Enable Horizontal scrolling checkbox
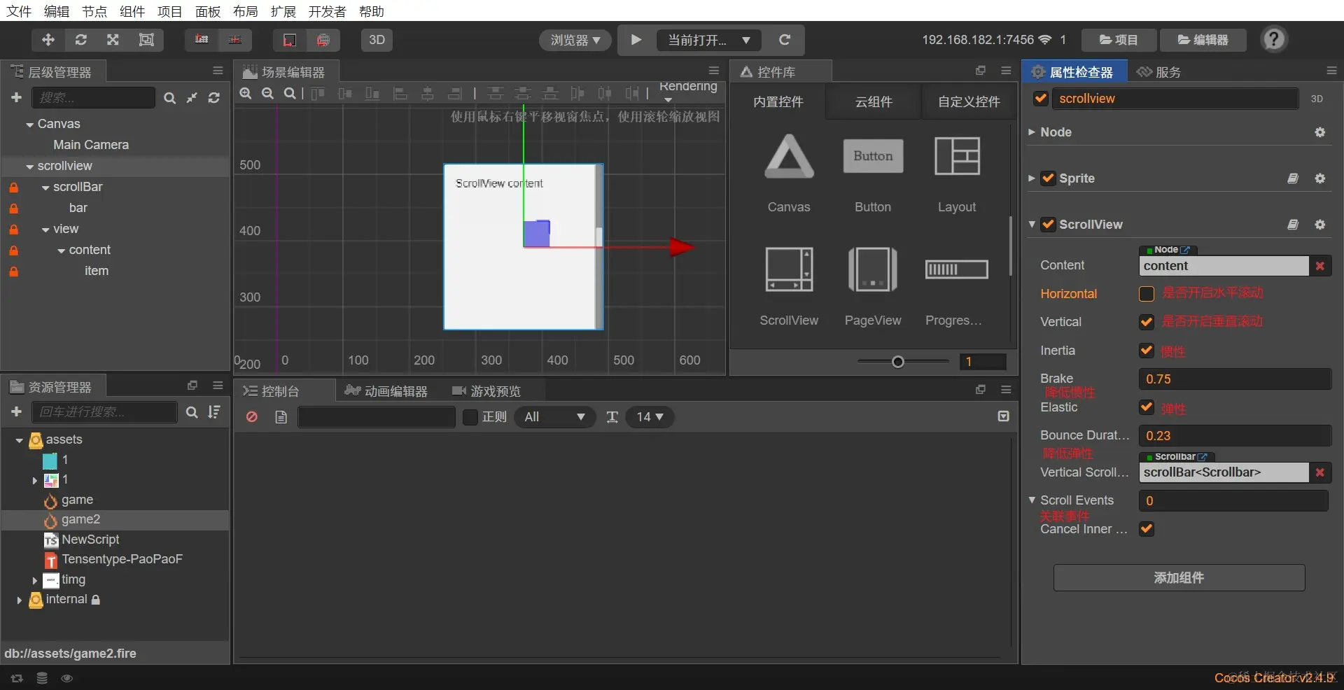Screen dimensions: 1344x690 [1147, 294]
